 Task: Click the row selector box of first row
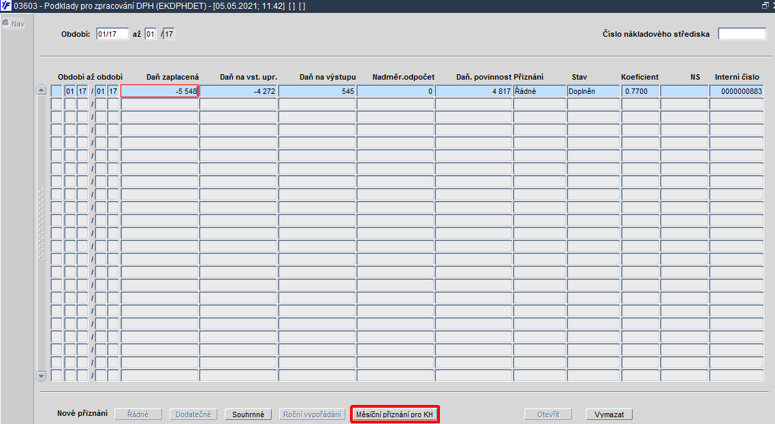point(57,91)
